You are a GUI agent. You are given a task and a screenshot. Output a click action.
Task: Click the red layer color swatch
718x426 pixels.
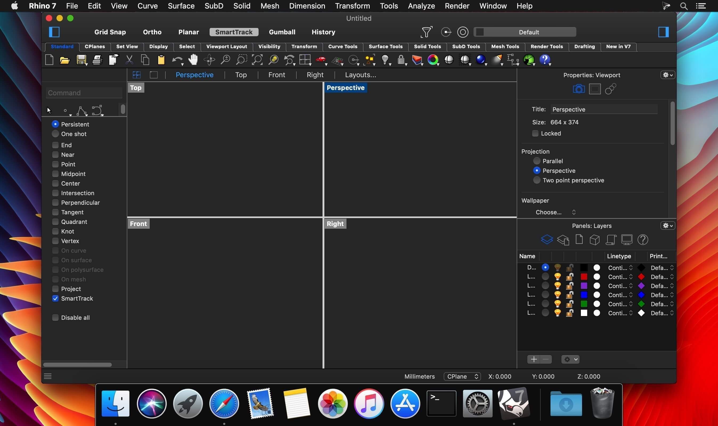tap(584, 277)
